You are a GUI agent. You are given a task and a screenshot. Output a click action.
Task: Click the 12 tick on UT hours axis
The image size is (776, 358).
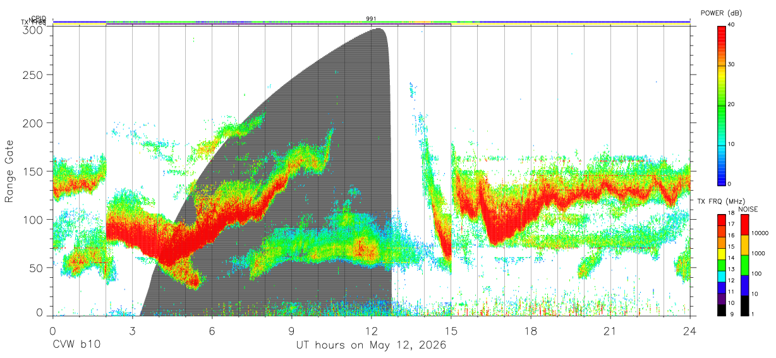point(372,331)
